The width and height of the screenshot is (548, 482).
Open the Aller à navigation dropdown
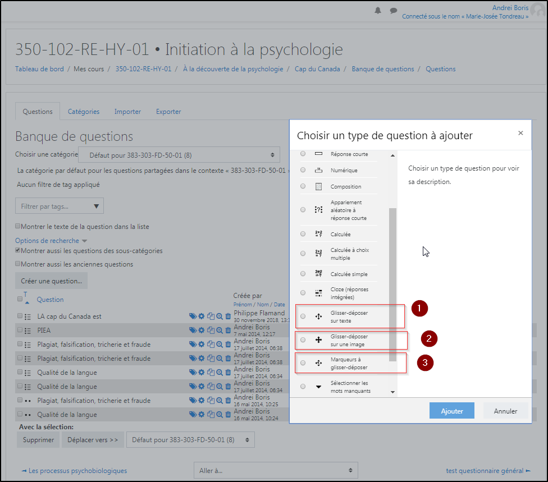[275, 470]
